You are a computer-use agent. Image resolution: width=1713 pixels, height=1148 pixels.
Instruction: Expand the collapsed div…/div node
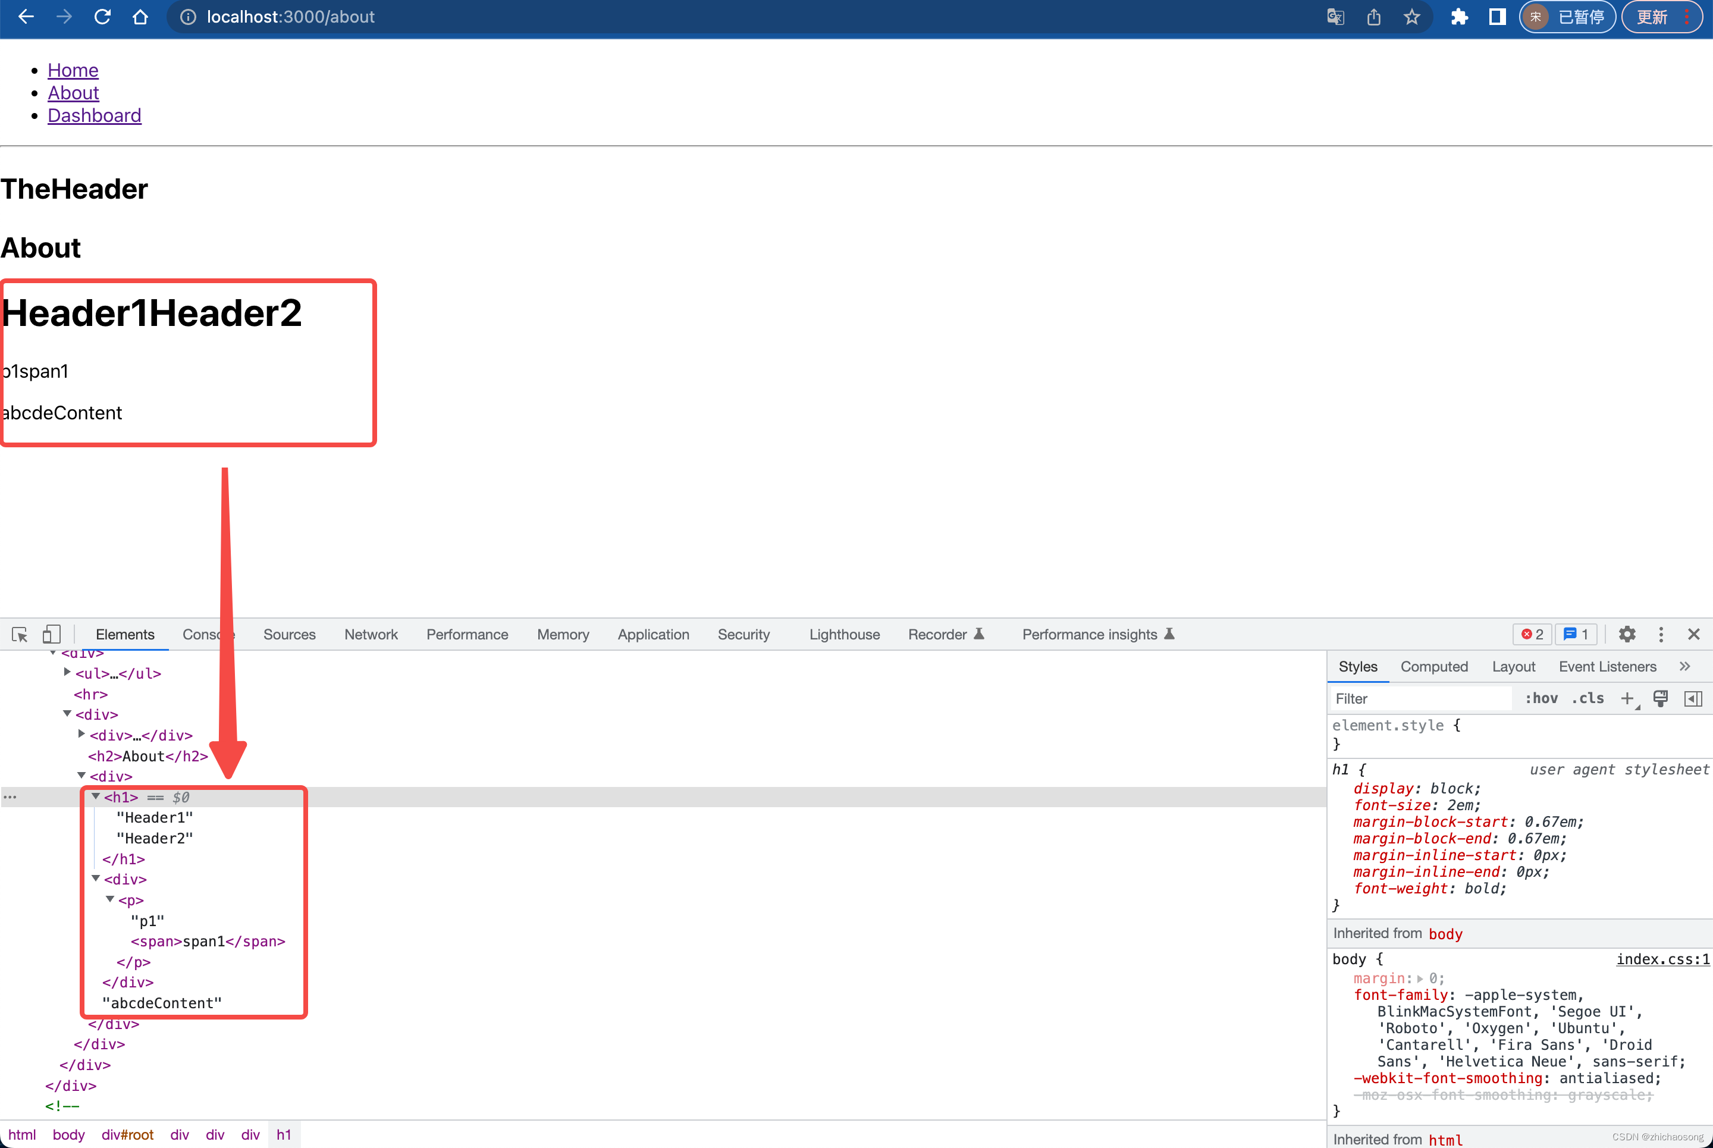coord(81,733)
